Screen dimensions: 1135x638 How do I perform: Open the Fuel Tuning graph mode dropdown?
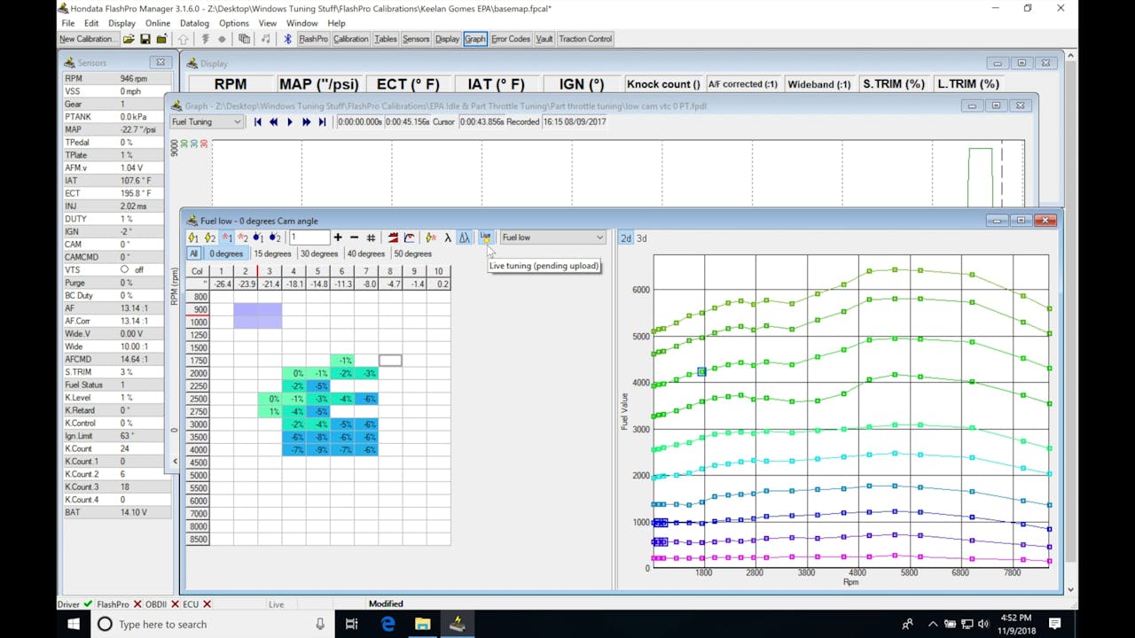coord(206,121)
